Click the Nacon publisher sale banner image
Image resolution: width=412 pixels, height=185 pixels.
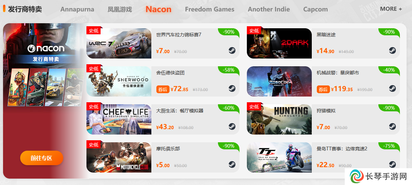click(44, 101)
